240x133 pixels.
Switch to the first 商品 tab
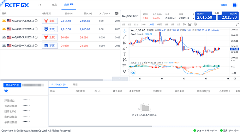click(54, 5)
